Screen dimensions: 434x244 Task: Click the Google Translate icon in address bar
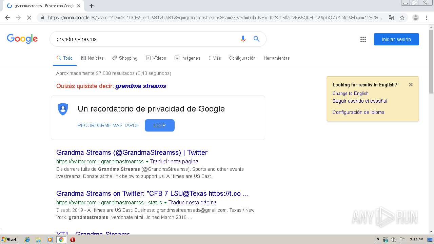[x=391, y=18]
